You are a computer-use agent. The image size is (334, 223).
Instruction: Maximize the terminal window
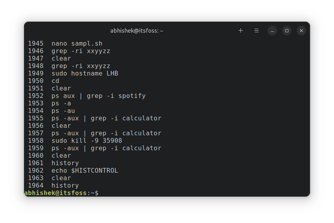pos(287,31)
